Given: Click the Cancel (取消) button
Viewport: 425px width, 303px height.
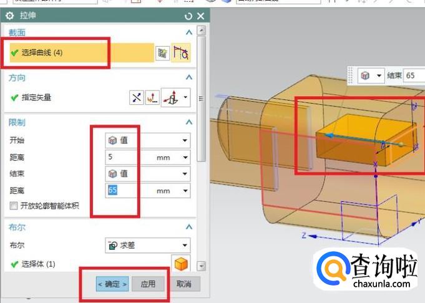Looking at the screenshot, I should coord(183,284).
